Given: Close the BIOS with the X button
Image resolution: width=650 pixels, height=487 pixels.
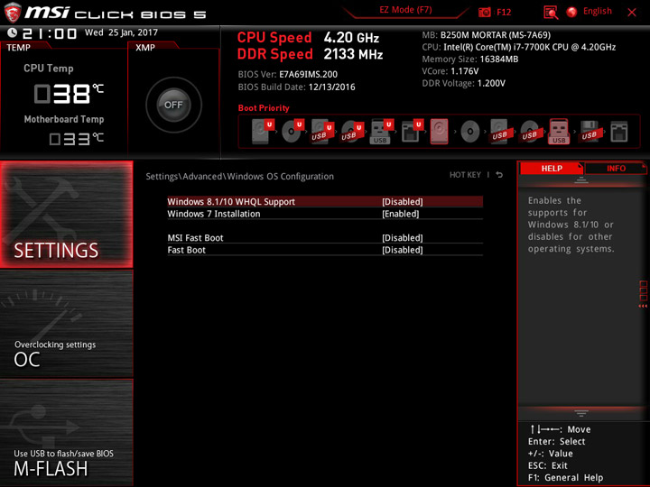Looking at the screenshot, I should (631, 13).
